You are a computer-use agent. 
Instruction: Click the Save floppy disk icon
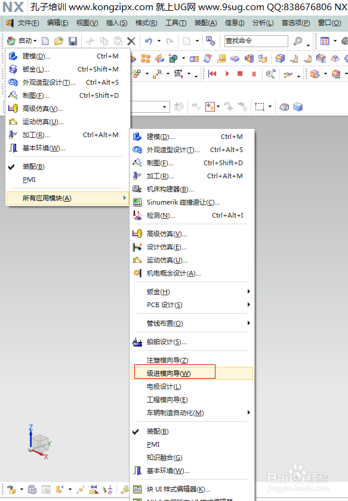[x=73, y=41]
